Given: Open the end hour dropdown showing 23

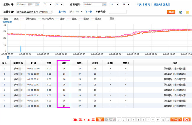Looking at the screenshot, I should [114, 4].
